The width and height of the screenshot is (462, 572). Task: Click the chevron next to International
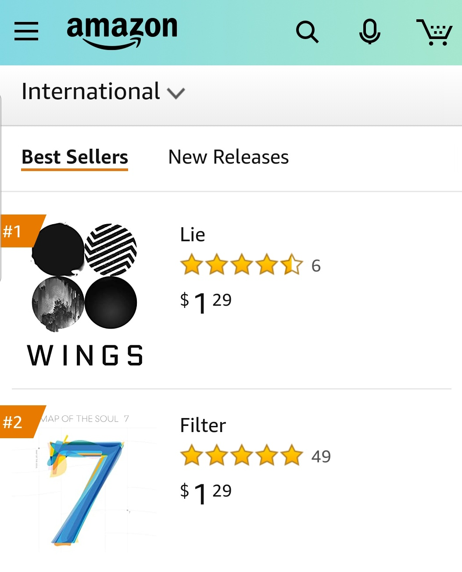pyautogui.click(x=176, y=93)
